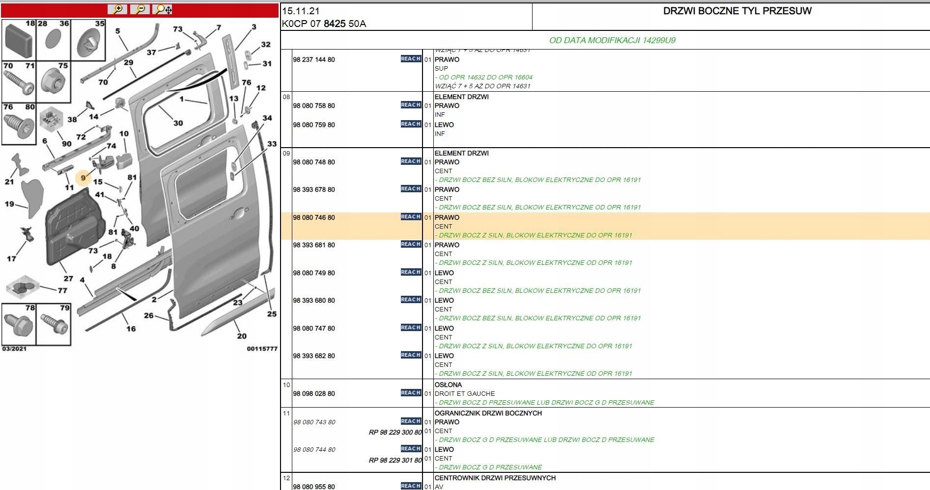The height and width of the screenshot is (490, 930).
Task: Click REACH badge beside 98 393 682 80
Action: [411, 355]
